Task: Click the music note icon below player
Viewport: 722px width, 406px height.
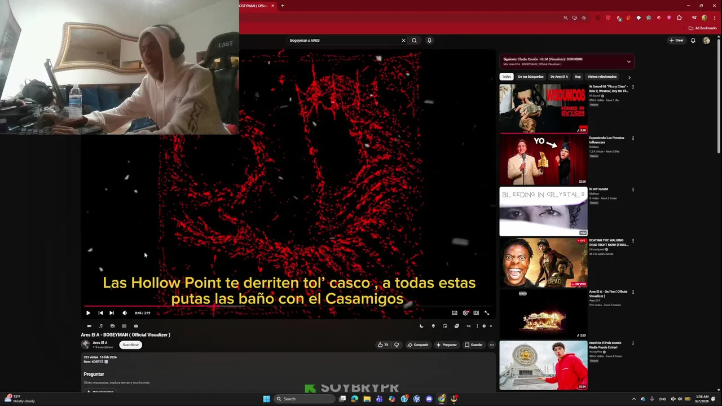Action: pyautogui.click(x=101, y=326)
